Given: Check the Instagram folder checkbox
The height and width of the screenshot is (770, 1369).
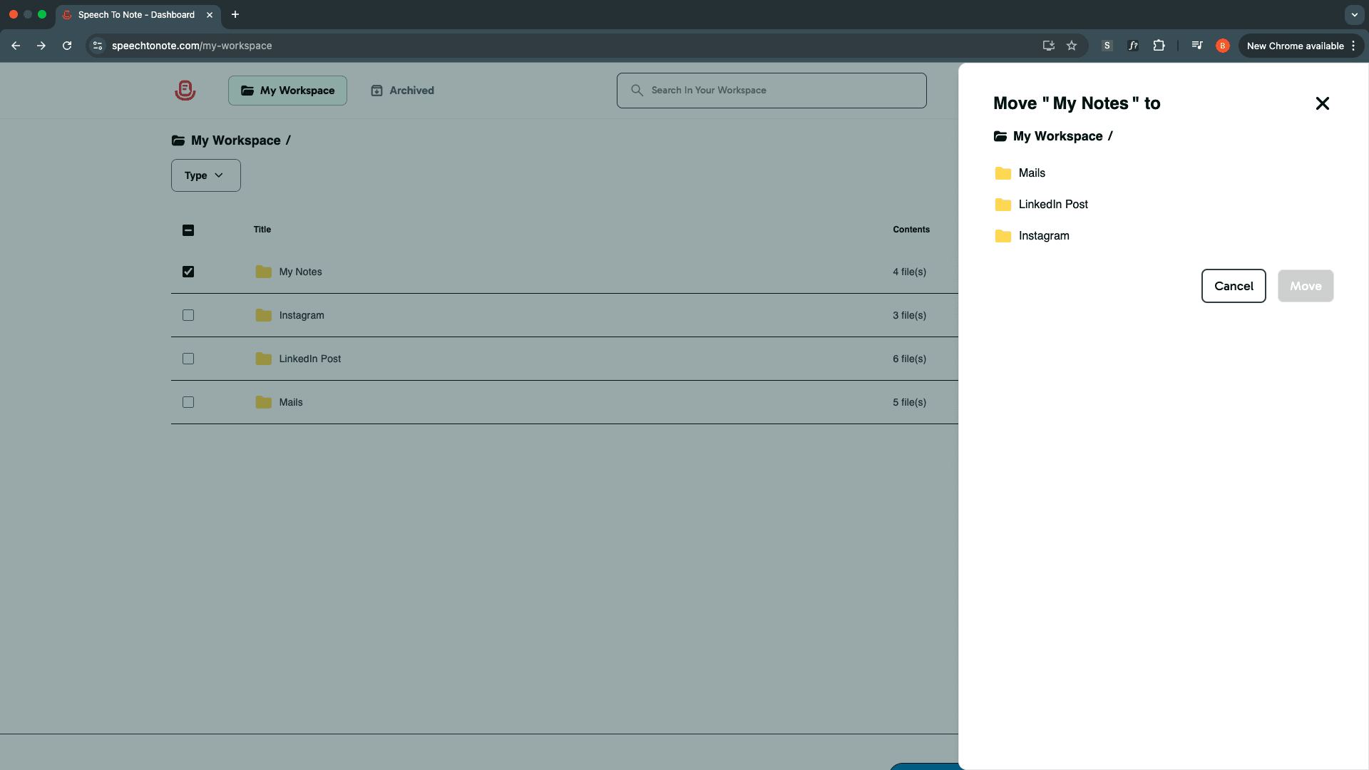Looking at the screenshot, I should pyautogui.click(x=188, y=315).
